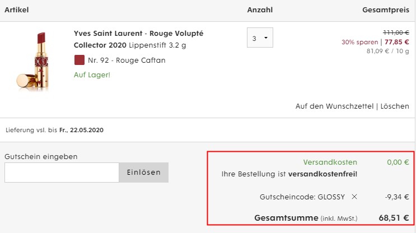This screenshot has width=416, height=233.
Task: Click the Gesamtpreis column header
Action: 386,10
